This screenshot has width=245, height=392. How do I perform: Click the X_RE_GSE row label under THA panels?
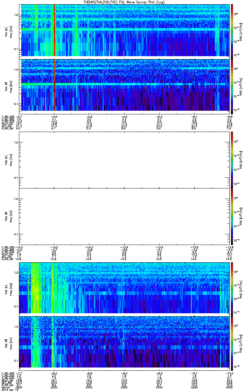click(x=8, y=116)
